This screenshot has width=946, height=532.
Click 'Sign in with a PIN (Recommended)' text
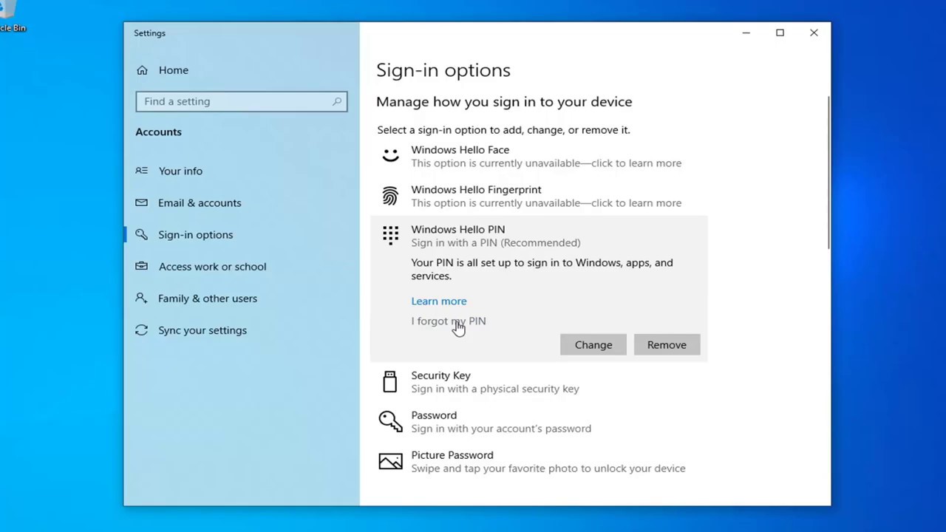(x=496, y=242)
